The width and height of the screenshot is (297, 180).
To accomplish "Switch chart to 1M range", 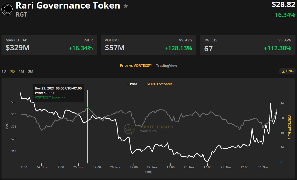I will 21,71.
